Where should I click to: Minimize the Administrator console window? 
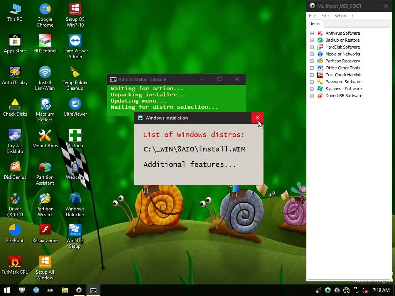tap(202, 79)
